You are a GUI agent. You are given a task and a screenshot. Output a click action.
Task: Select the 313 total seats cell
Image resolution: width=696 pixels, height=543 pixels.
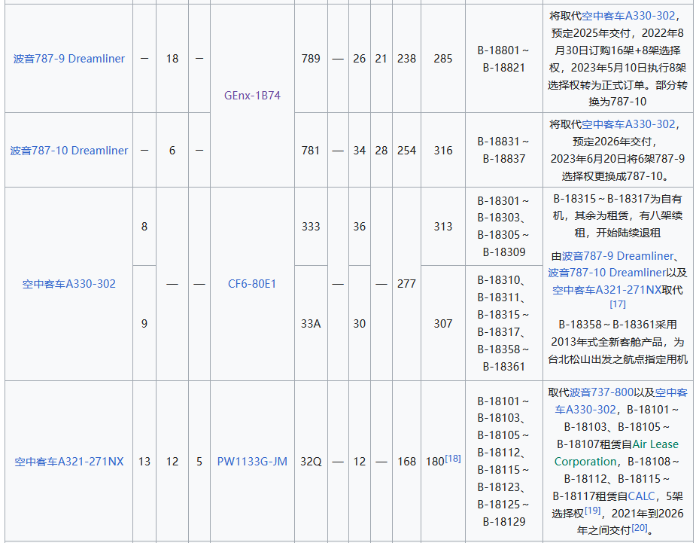(443, 227)
